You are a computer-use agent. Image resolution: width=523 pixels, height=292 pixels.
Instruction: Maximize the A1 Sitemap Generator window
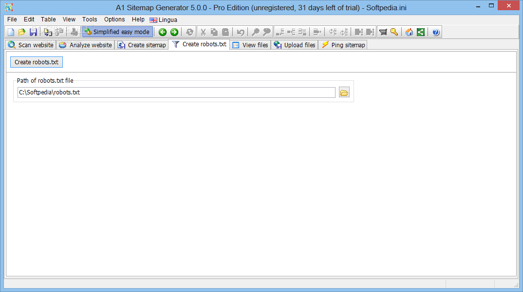[491, 6]
